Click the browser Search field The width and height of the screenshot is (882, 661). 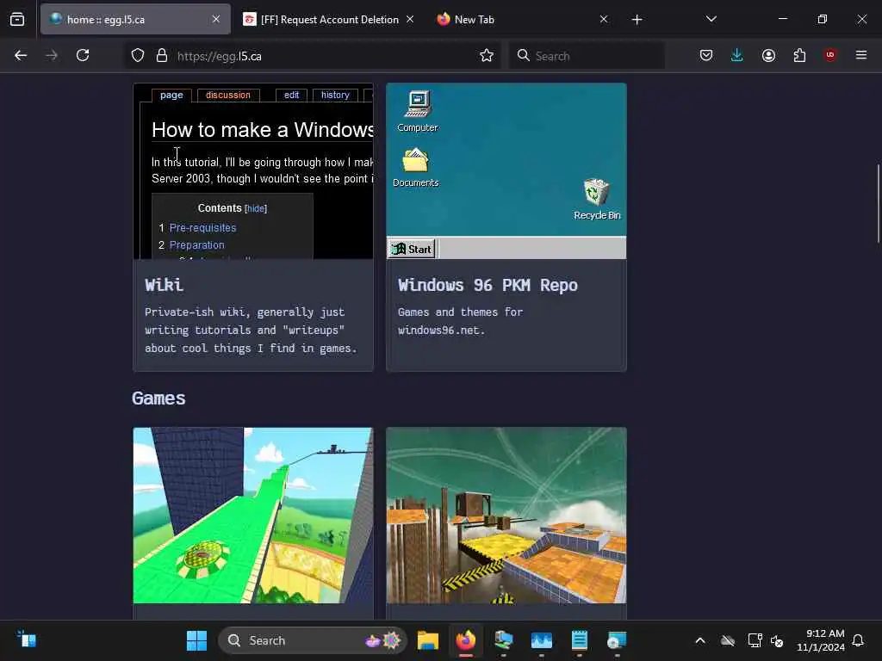click(587, 56)
